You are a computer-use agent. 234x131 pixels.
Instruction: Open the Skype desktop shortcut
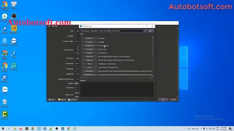point(14,54)
